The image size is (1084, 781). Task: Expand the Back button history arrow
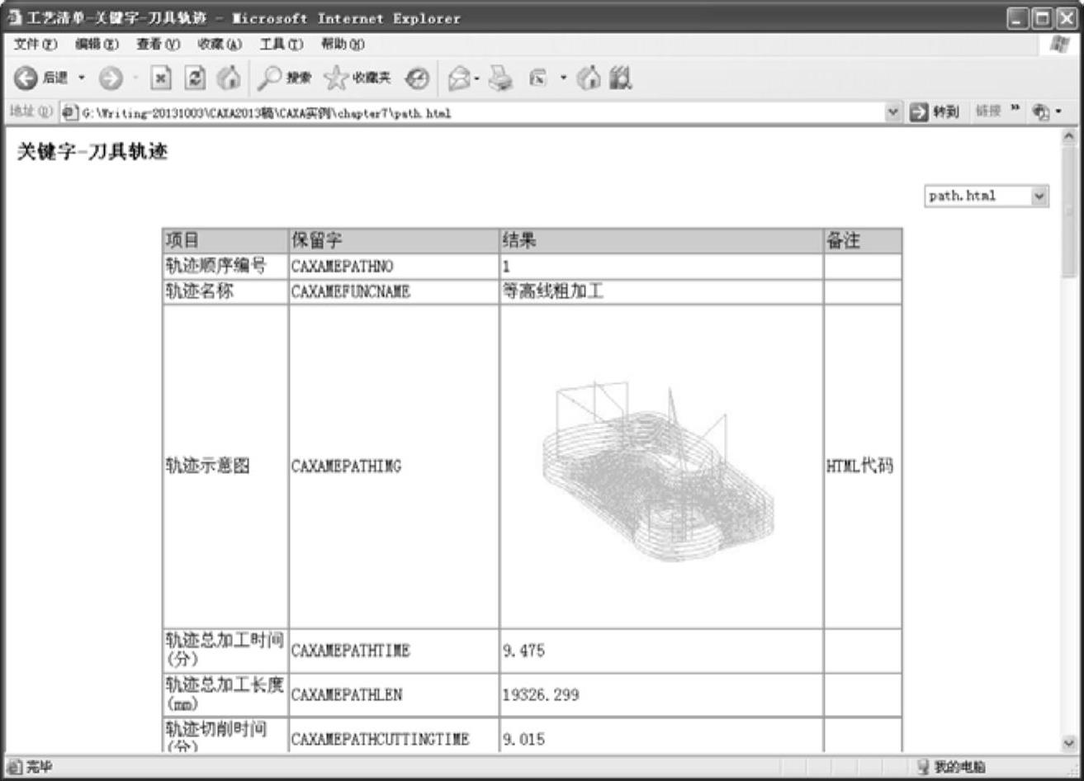click(82, 78)
